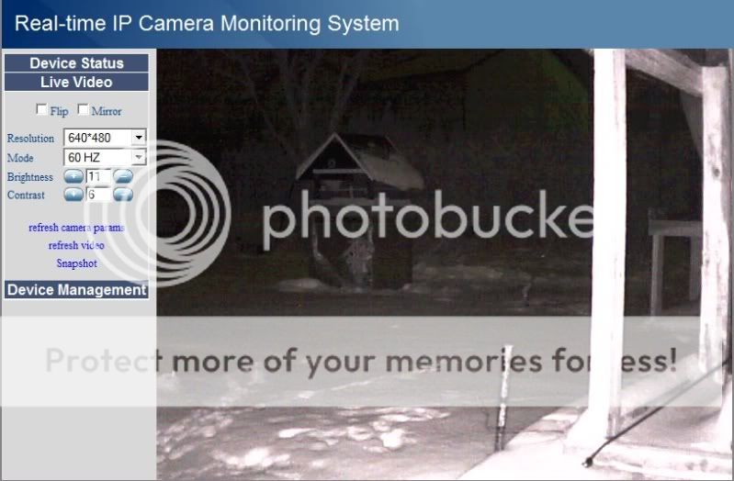Click the Real-time IP Camera Monitoring System title
Viewport: 734px width, 481px height.
coord(207,23)
